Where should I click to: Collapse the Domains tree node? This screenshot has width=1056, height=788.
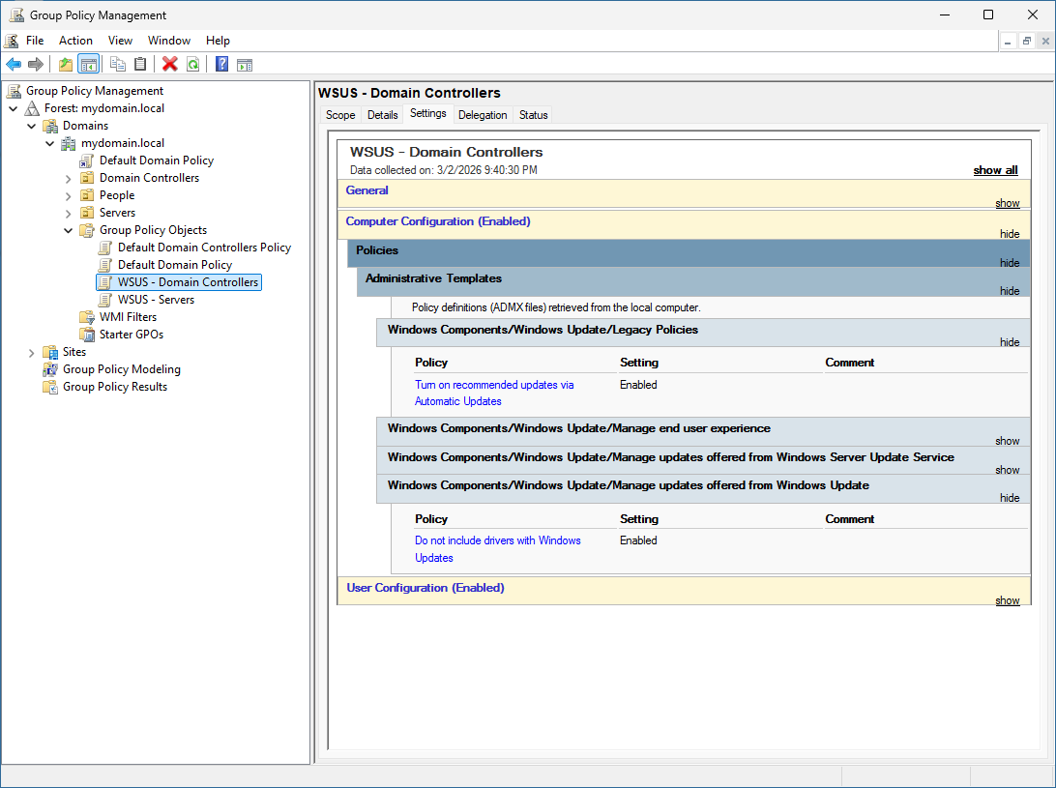click(x=32, y=126)
